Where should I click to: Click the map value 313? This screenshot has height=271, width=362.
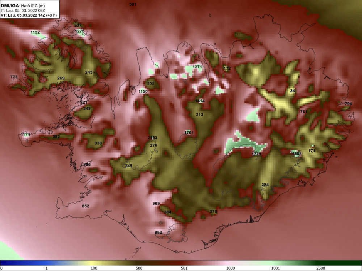click(199, 115)
